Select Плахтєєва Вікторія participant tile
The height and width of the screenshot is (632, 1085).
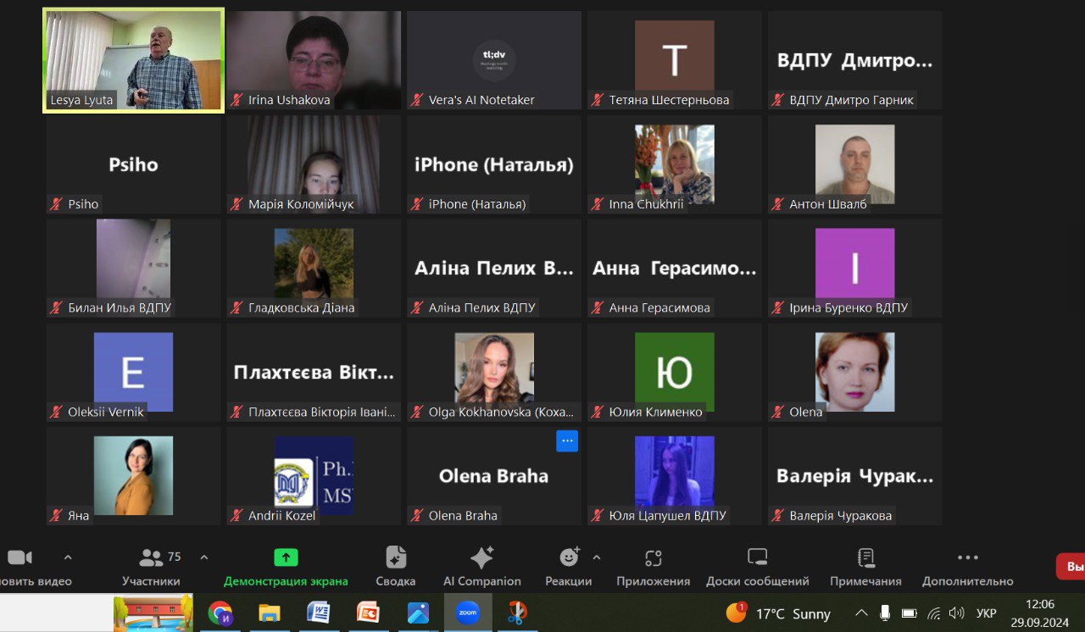tap(314, 372)
